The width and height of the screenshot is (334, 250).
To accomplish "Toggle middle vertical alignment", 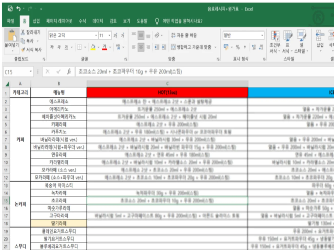I will 141,35.
